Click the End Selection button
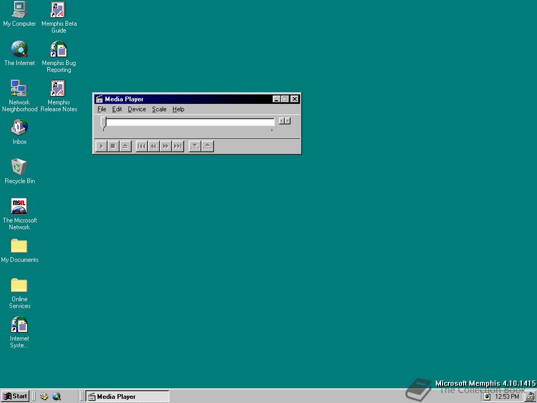 (x=208, y=146)
